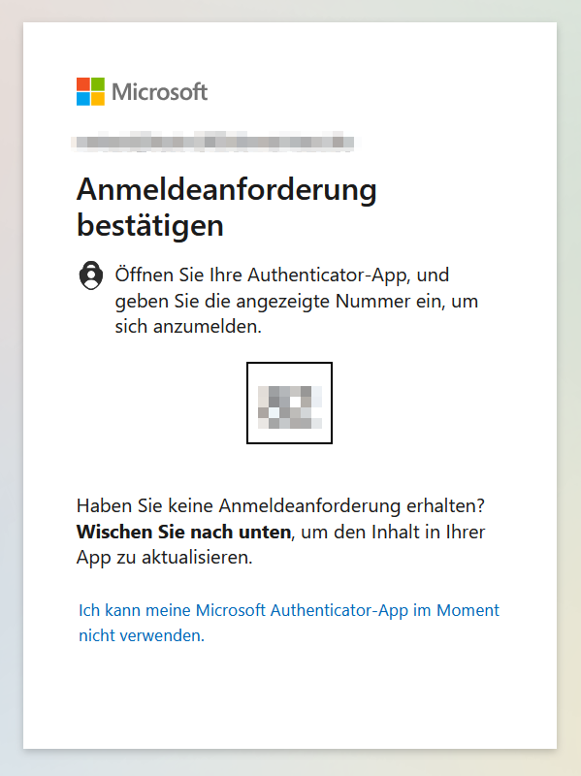Screen dimensions: 581x776
Task: Click the Microsoft wordmark text
Action: [159, 92]
